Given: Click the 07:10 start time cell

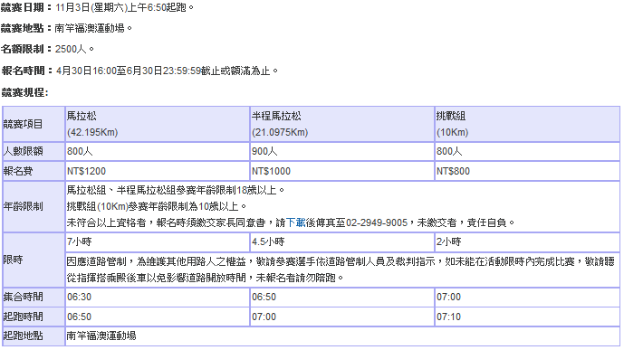Looking at the screenshot, I should [x=527, y=317].
